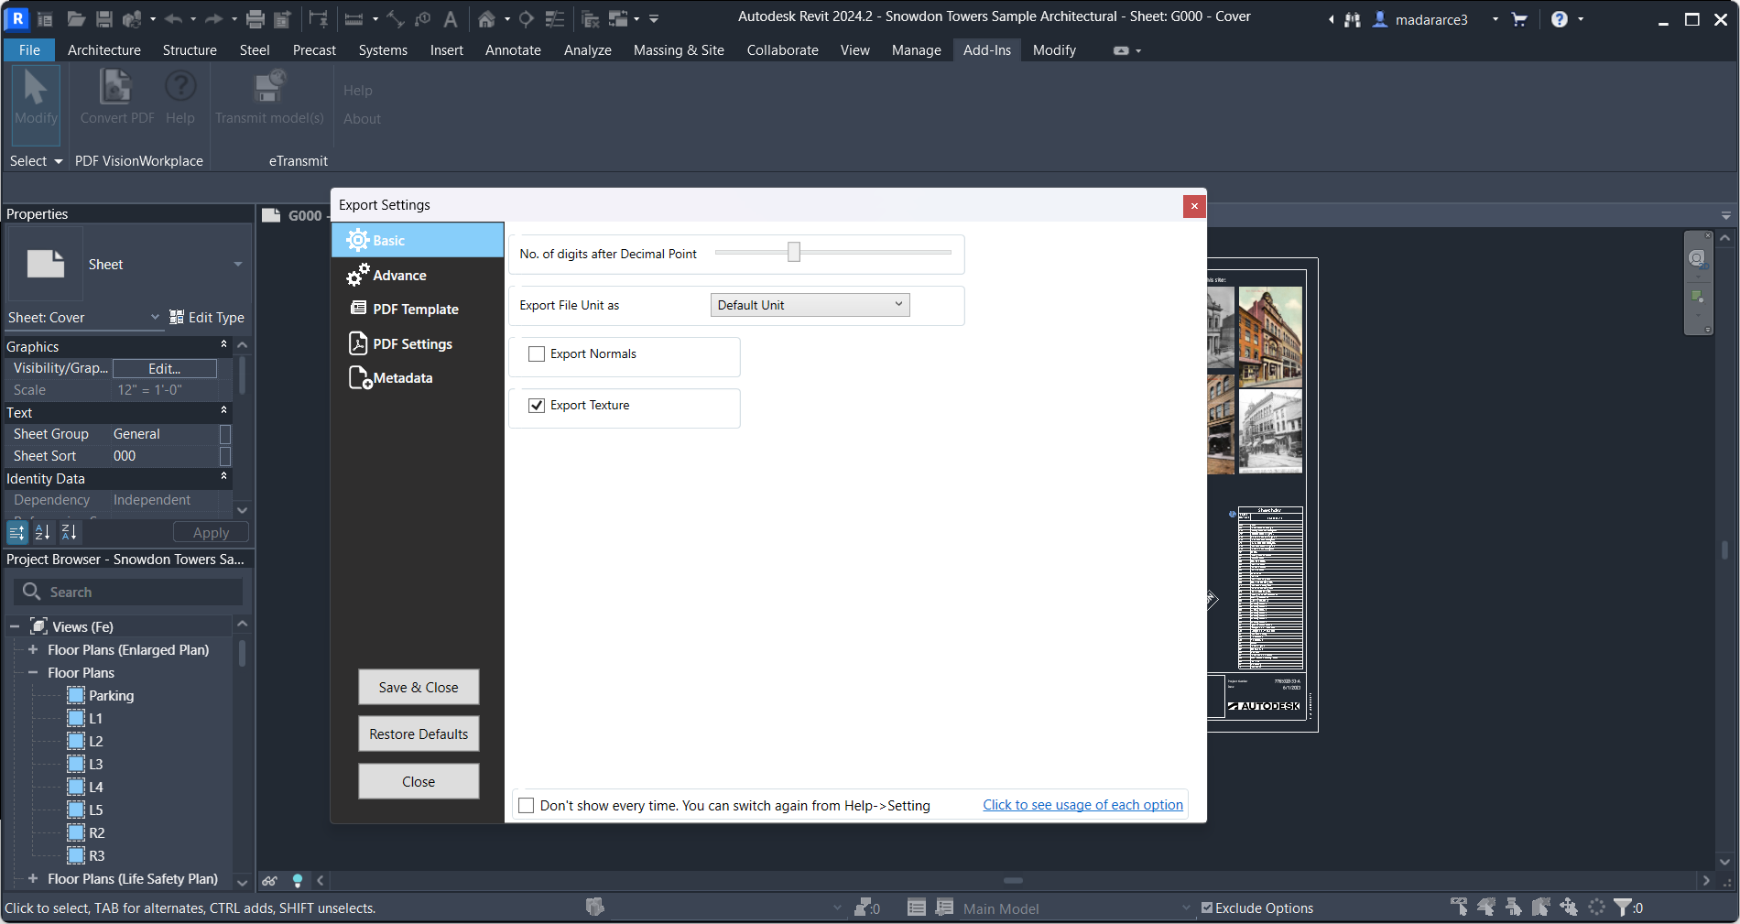
Task: Open the File menu
Action: point(29,50)
